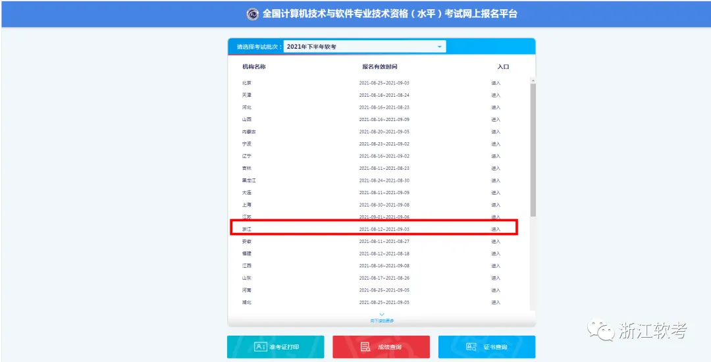Viewport: 711px width, 362px height.
Task: Click the 向下滚动更多 chevron below the list
Action: [382, 315]
